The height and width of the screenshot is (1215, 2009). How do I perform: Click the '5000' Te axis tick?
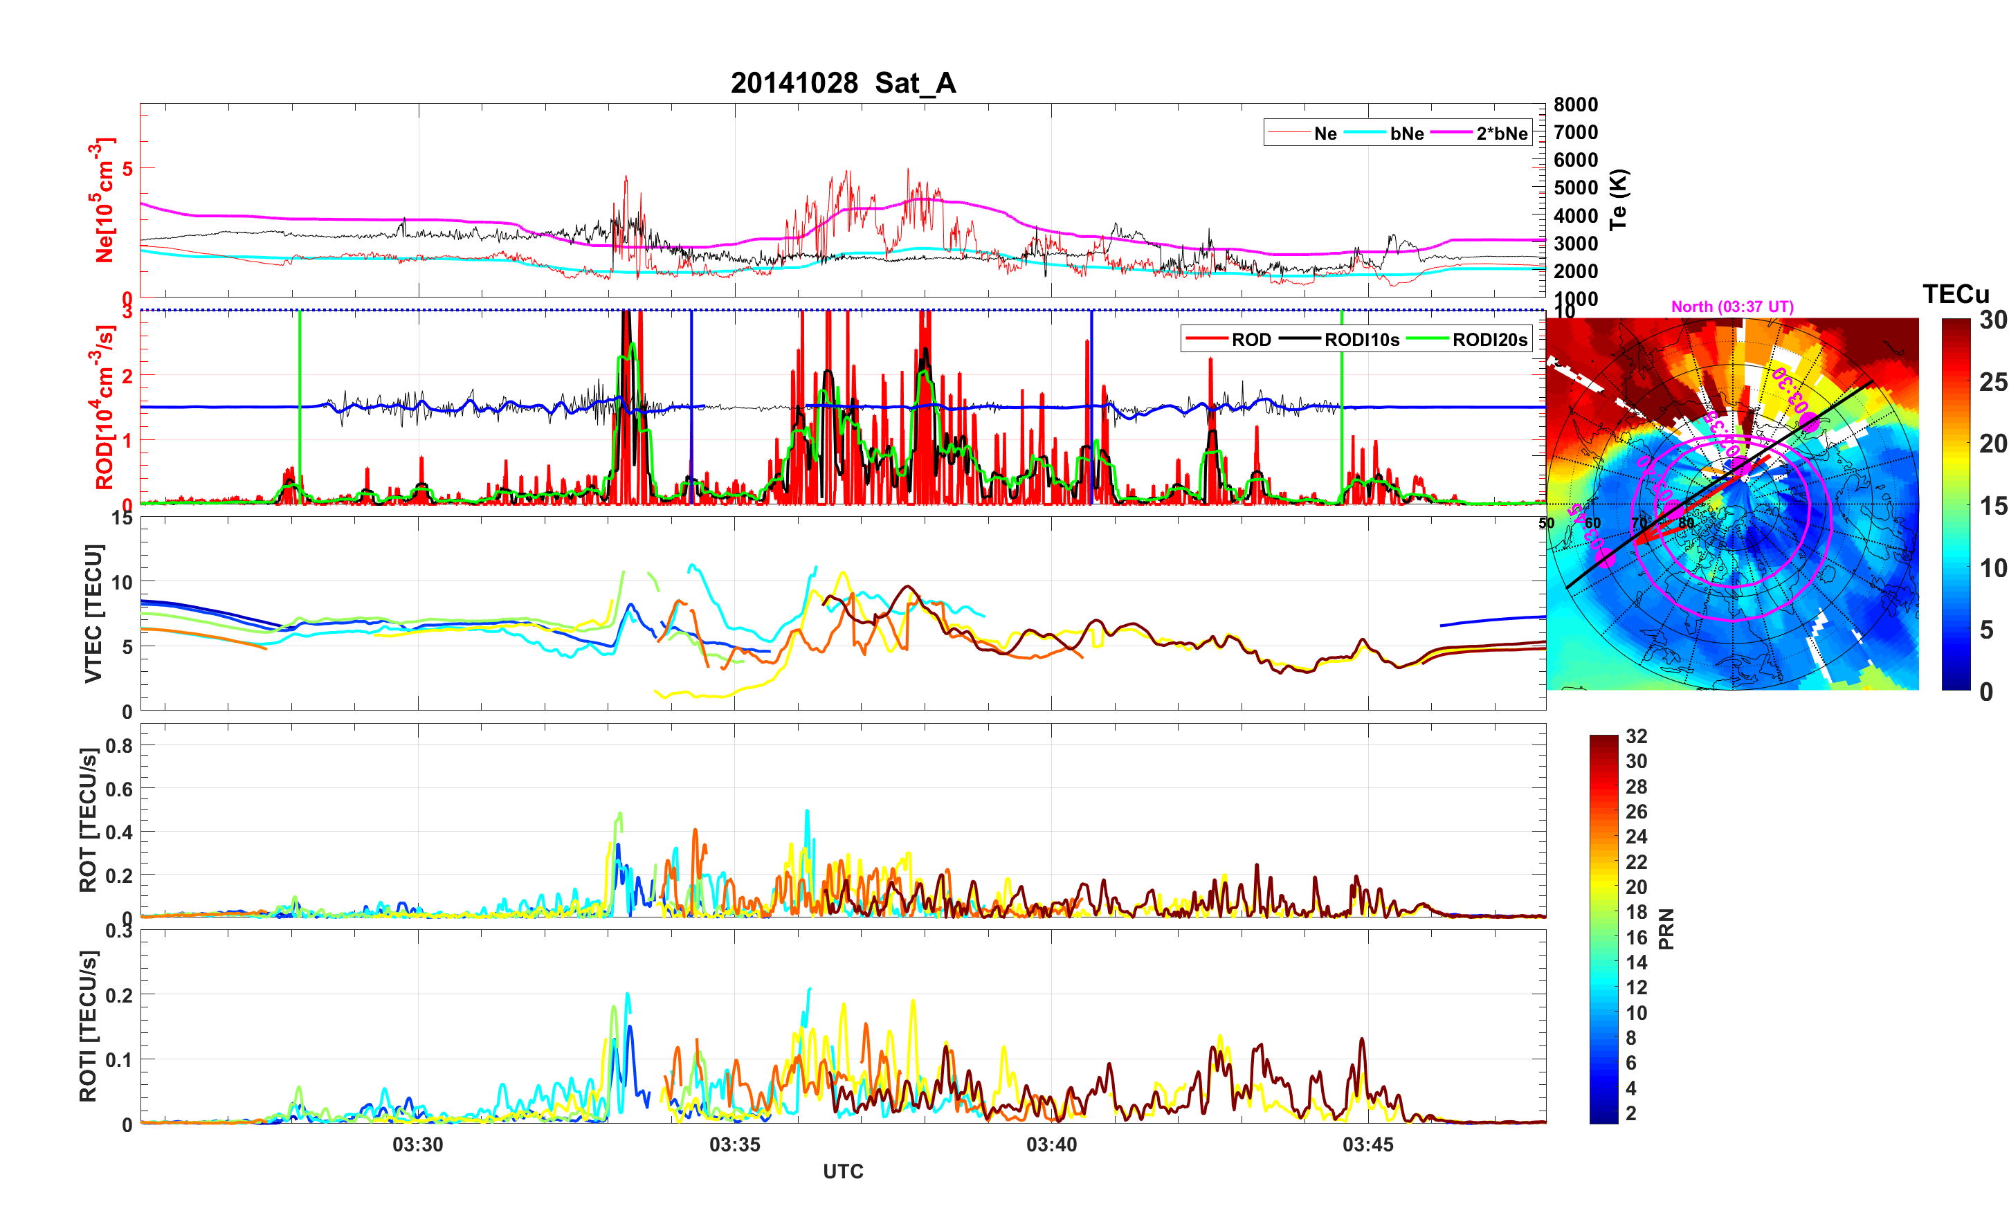tap(1575, 188)
